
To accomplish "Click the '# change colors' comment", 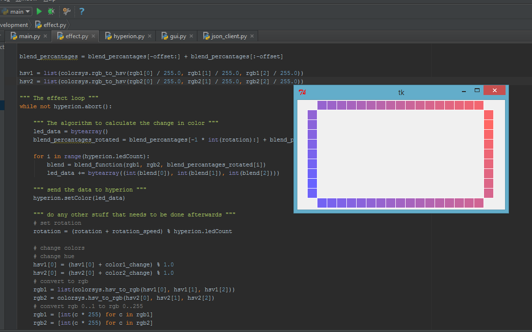I will (x=59, y=248).
